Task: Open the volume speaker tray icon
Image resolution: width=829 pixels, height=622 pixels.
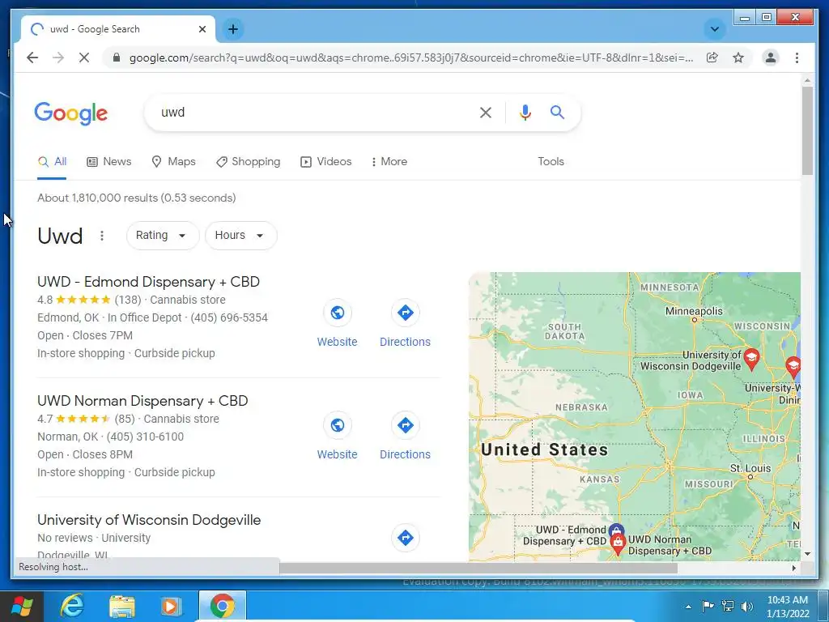Action: tap(746, 606)
